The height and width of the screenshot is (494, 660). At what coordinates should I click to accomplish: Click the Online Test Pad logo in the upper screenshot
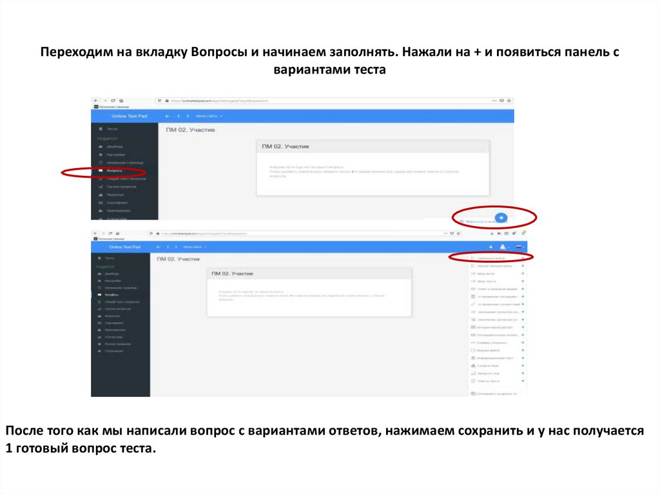(129, 116)
